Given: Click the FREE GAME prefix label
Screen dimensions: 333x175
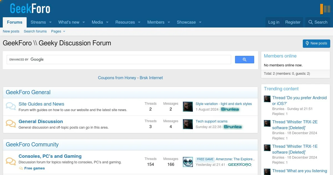Looking at the screenshot, I should tap(205, 159).
